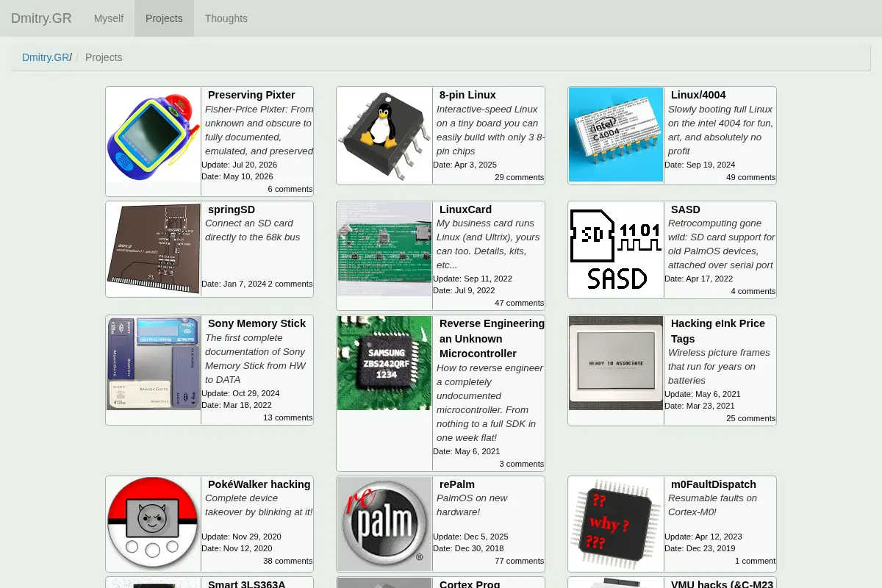Click '13 comments' on Sony Memory Stick

pos(288,417)
